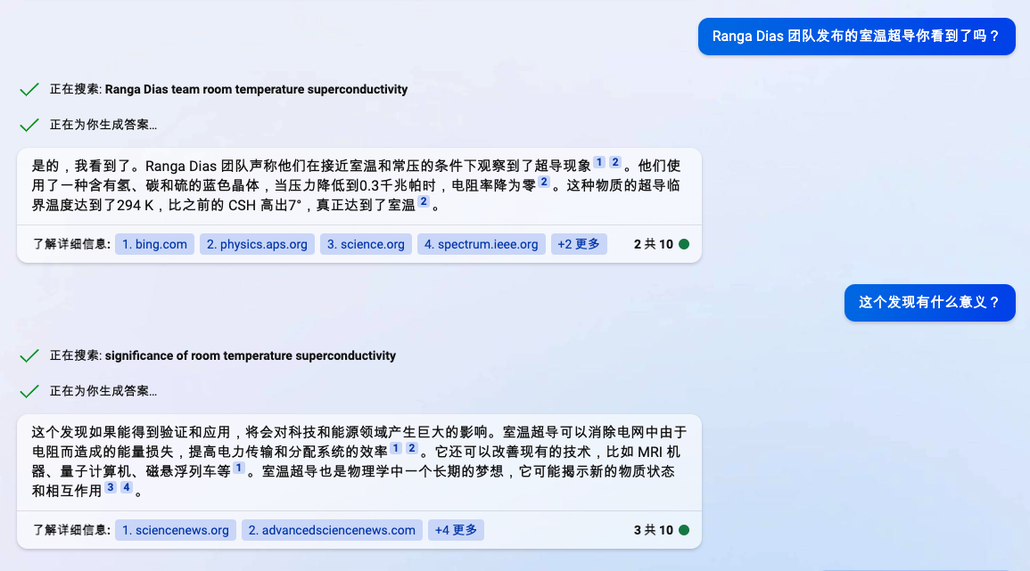Screen dimensions: 1030x571
Task: Open citation 3 after 和相互作用
Action: (111, 487)
